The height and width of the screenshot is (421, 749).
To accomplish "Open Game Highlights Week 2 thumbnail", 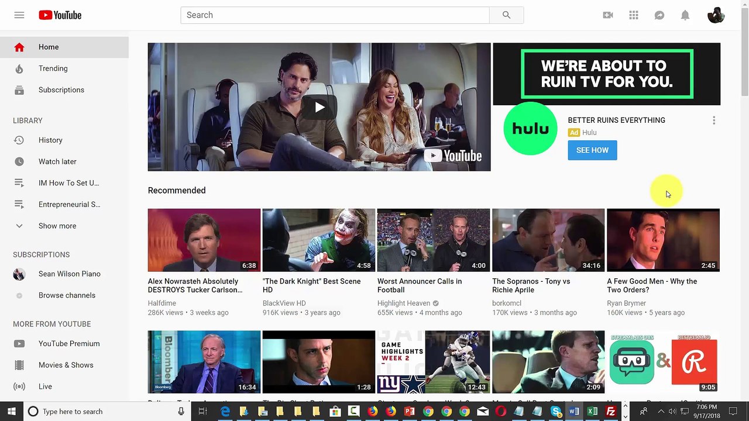I will [434, 362].
